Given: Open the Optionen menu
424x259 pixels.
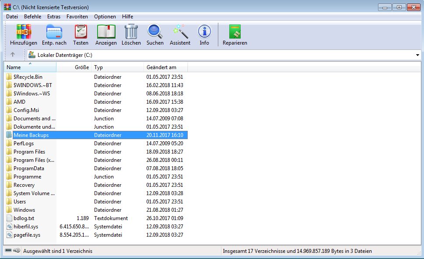Looking at the screenshot, I should click(105, 17).
